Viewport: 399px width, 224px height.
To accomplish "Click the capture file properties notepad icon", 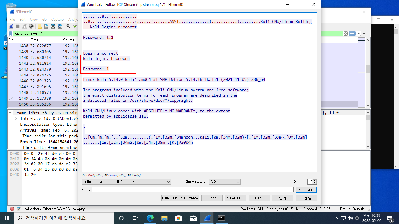I will (x=19, y=209).
